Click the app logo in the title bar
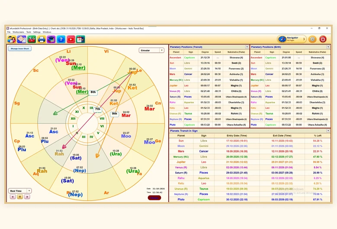The width and height of the screenshot is (337, 229). pos(8,28)
